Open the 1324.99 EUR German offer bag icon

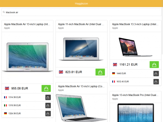(48, 113)
